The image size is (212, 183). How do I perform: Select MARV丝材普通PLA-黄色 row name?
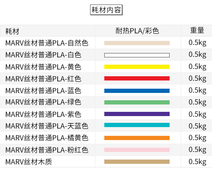click(43, 67)
